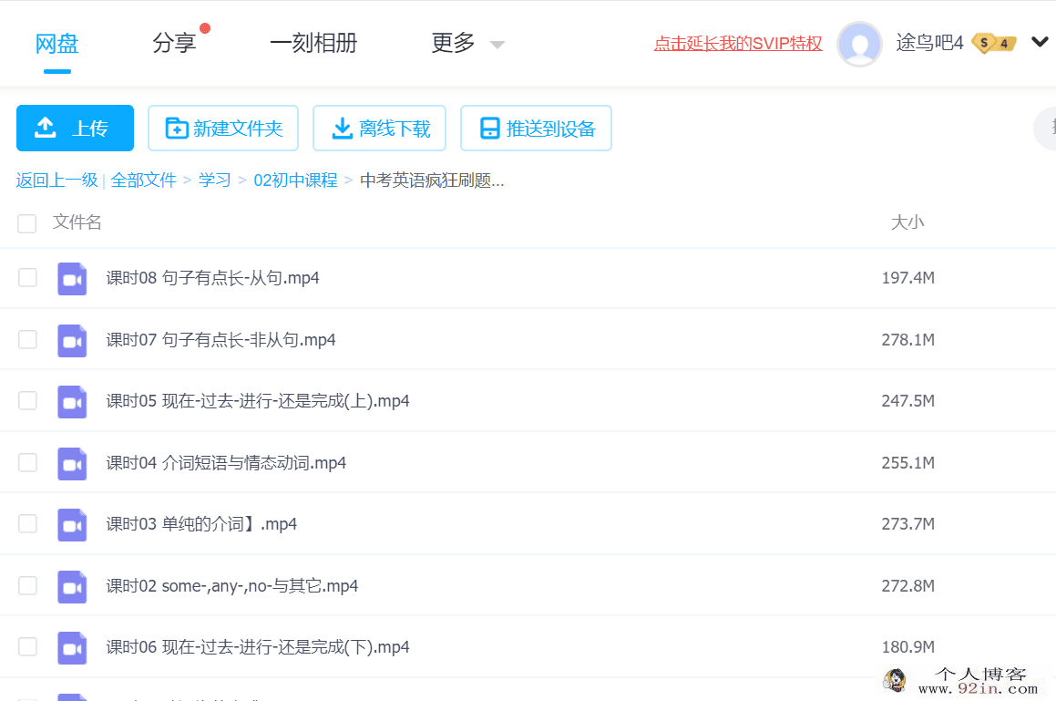Click 返回上一级 link
The image size is (1056, 701).
tap(57, 180)
